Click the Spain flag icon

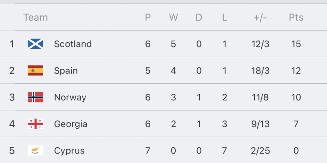click(35, 71)
